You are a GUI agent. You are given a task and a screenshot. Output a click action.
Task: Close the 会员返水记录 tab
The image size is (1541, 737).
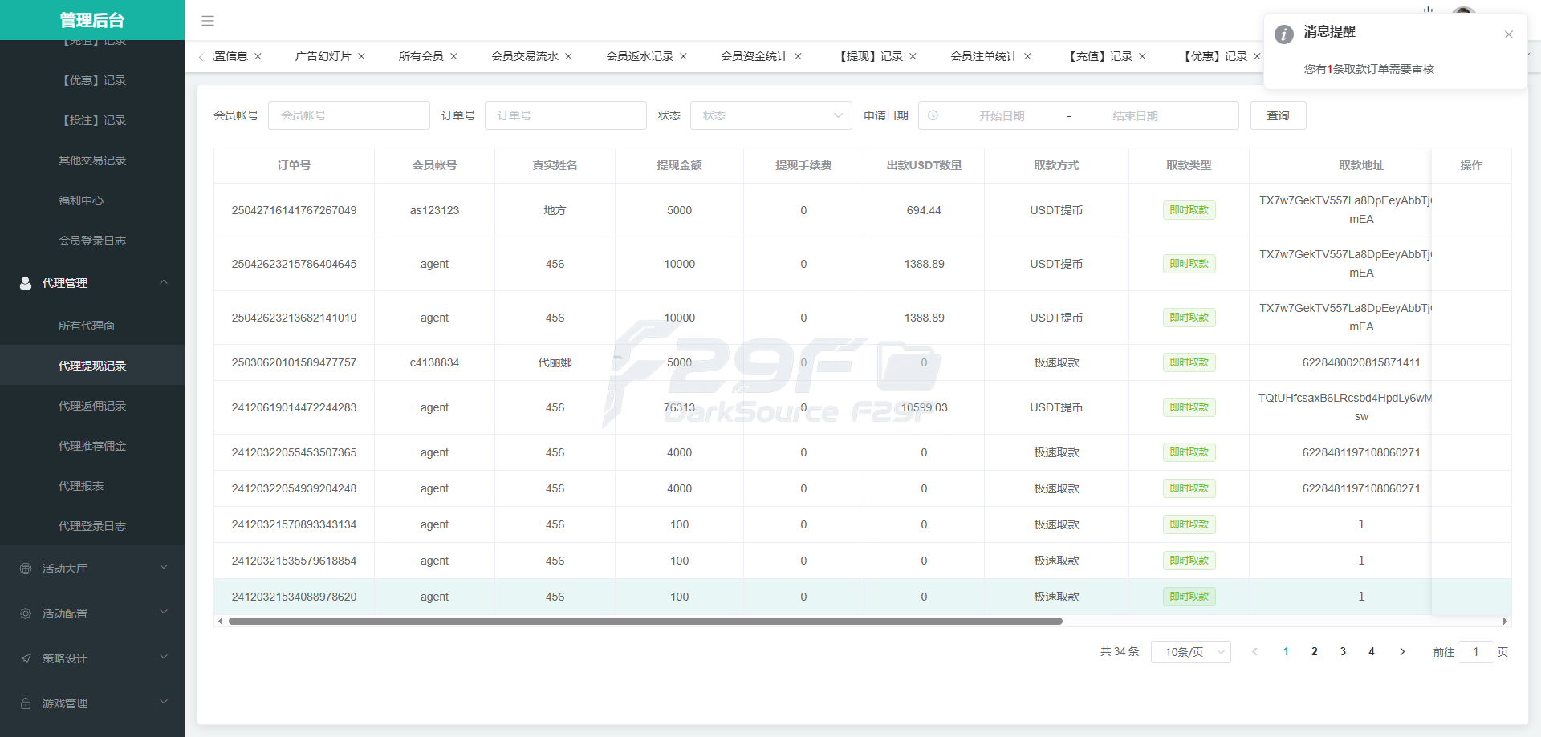click(x=683, y=56)
